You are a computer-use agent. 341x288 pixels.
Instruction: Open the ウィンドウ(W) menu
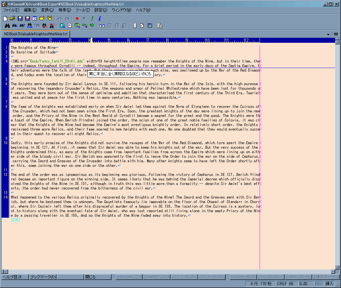122,10
